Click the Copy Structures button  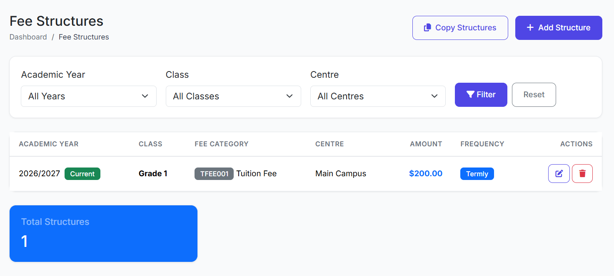[460, 28]
